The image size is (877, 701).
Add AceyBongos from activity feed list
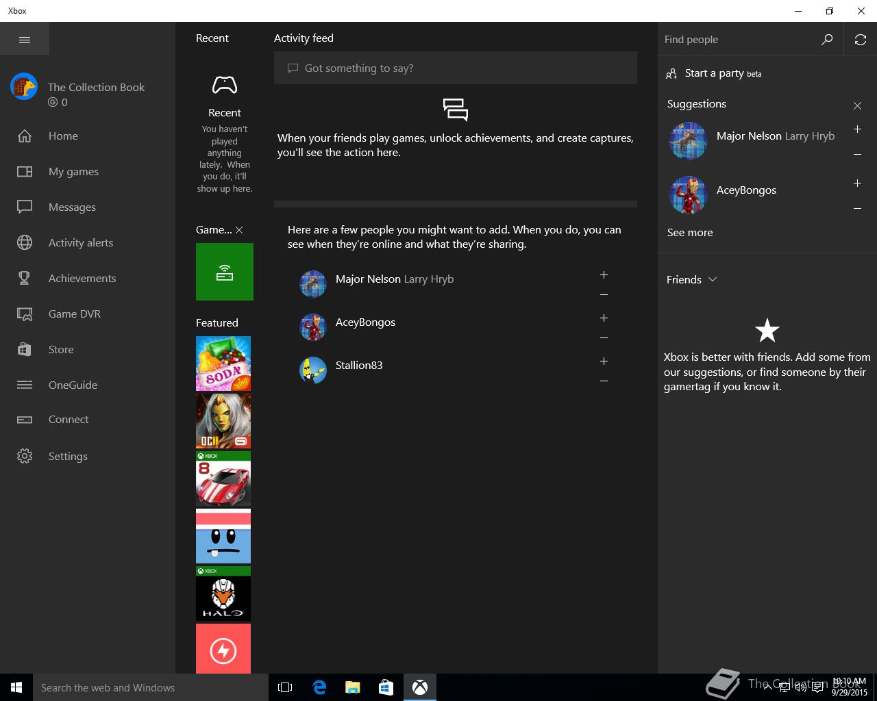pyautogui.click(x=604, y=318)
